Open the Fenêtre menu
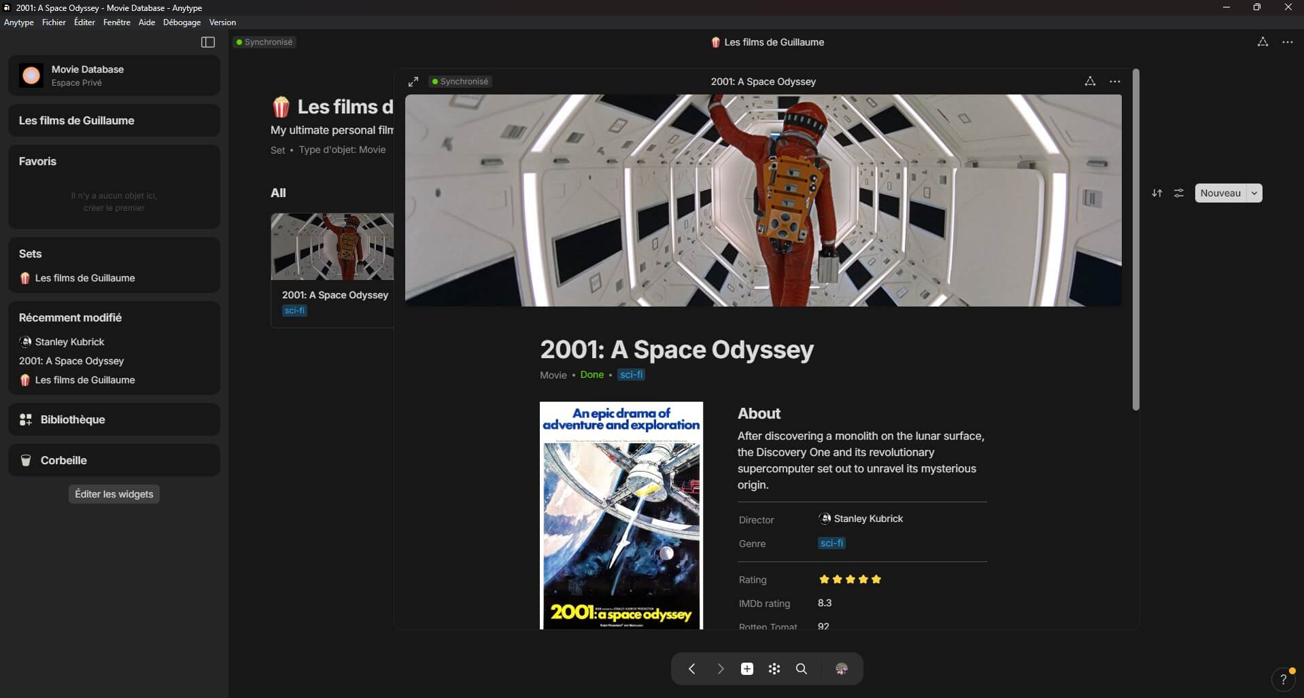Image resolution: width=1304 pixels, height=698 pixels. pos(117,22)
